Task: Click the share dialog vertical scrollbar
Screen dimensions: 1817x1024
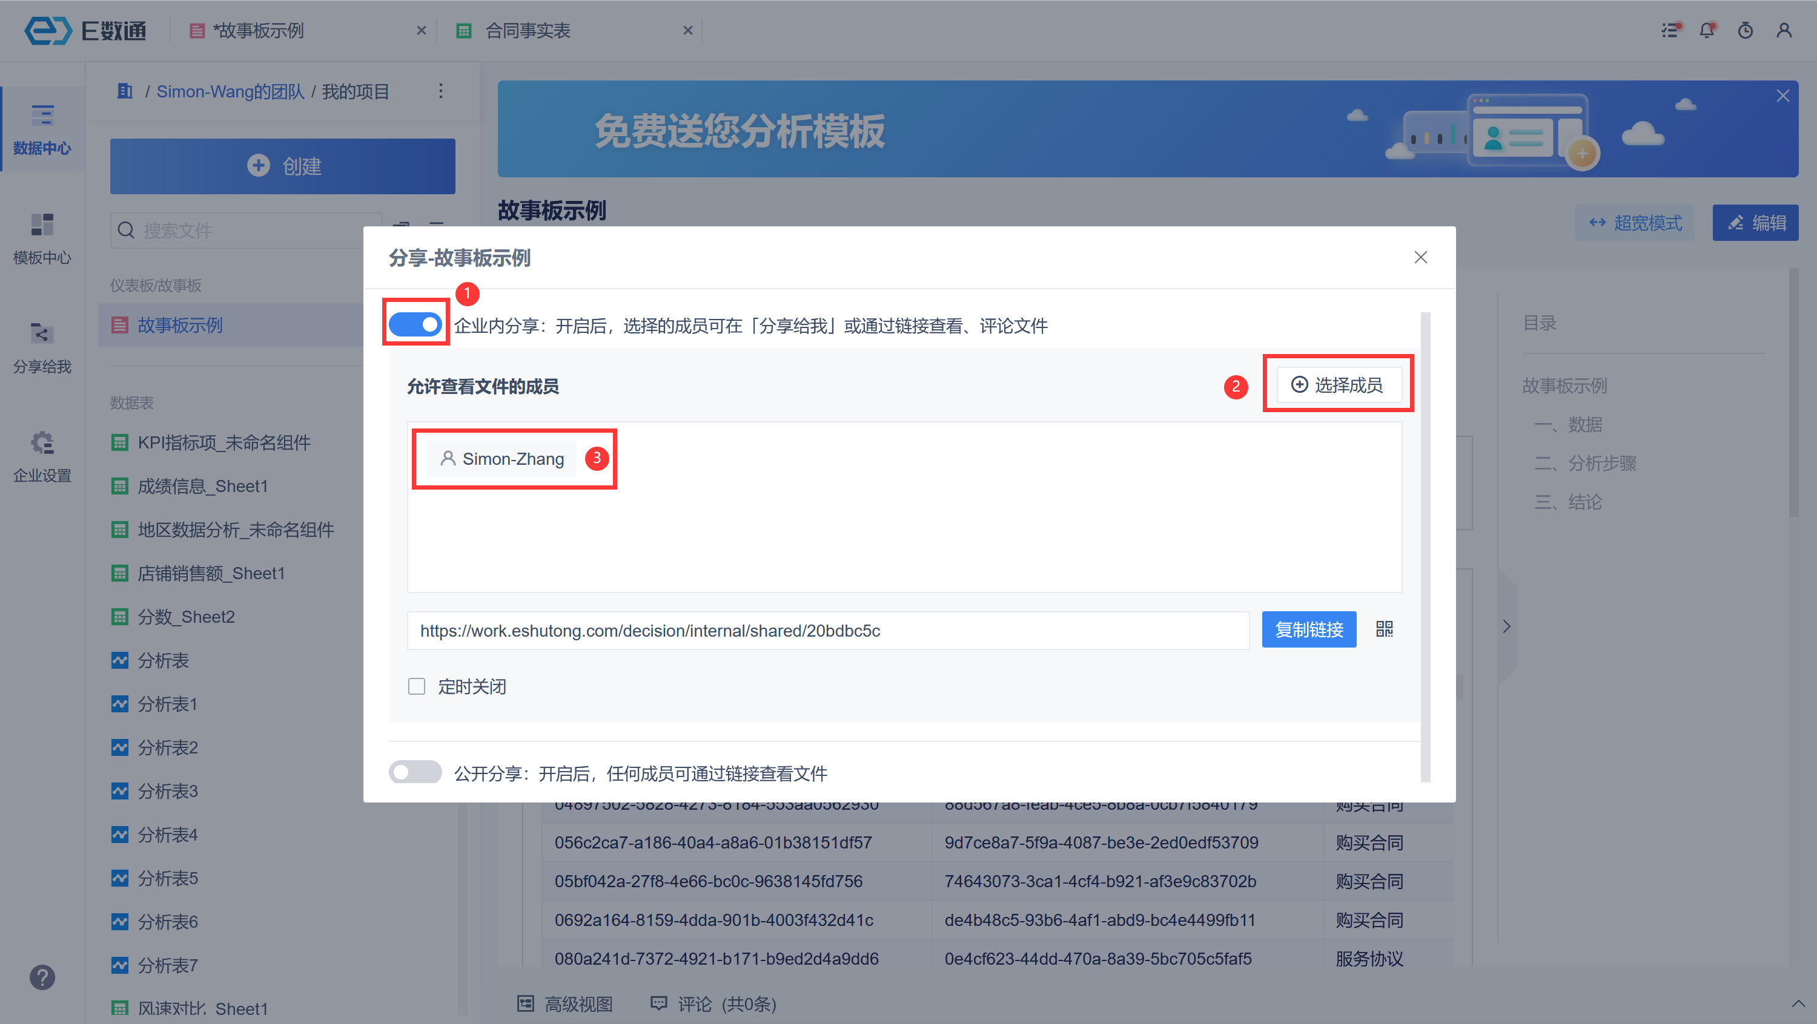Action: (x=1425, y=547)
